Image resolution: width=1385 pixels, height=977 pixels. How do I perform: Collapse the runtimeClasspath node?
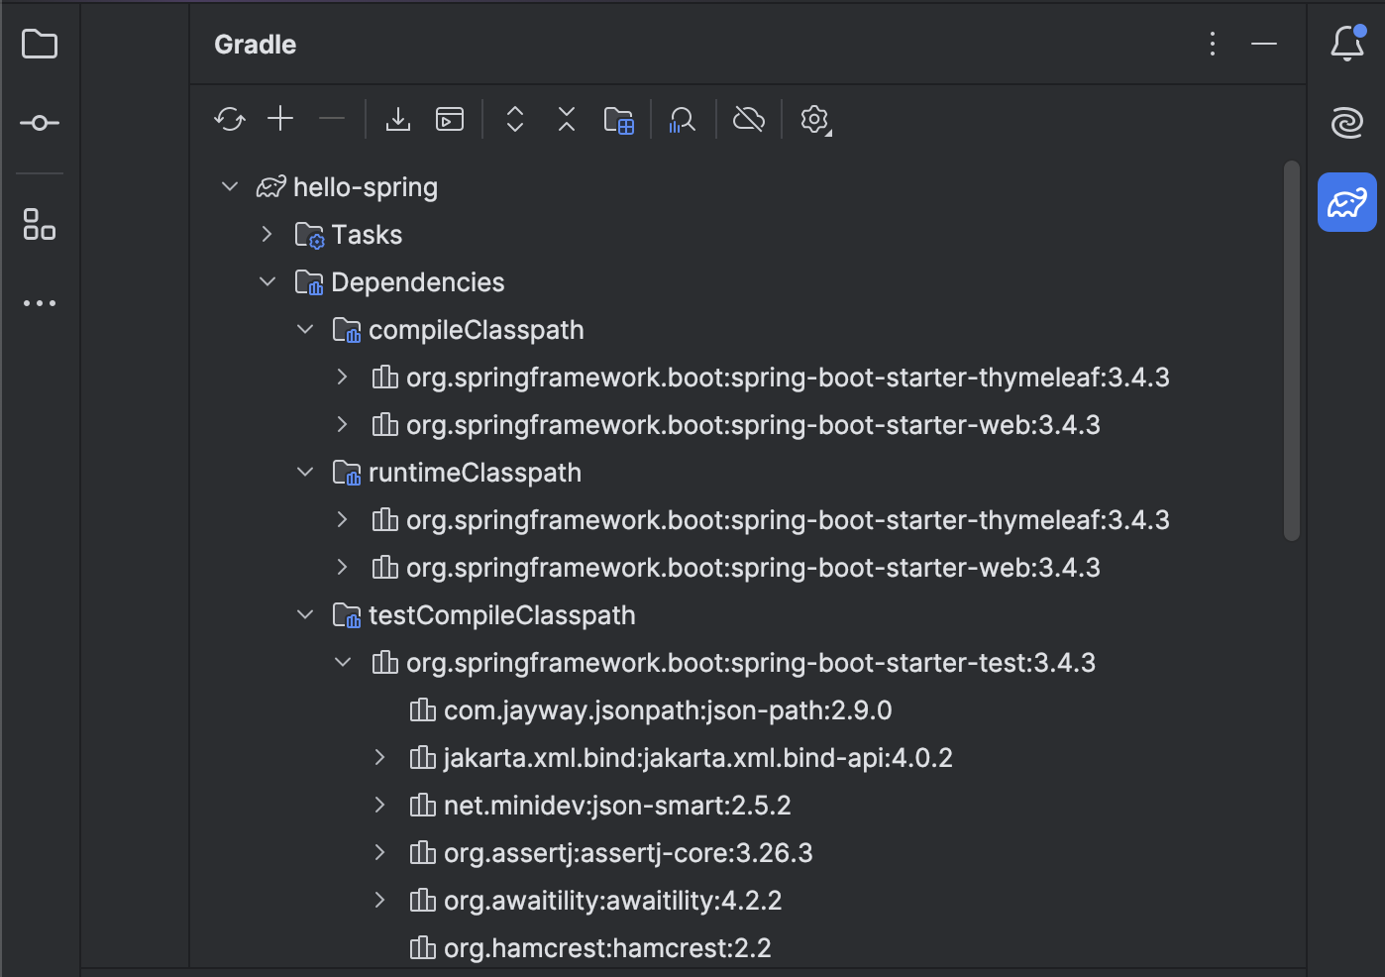pos(305,472)
